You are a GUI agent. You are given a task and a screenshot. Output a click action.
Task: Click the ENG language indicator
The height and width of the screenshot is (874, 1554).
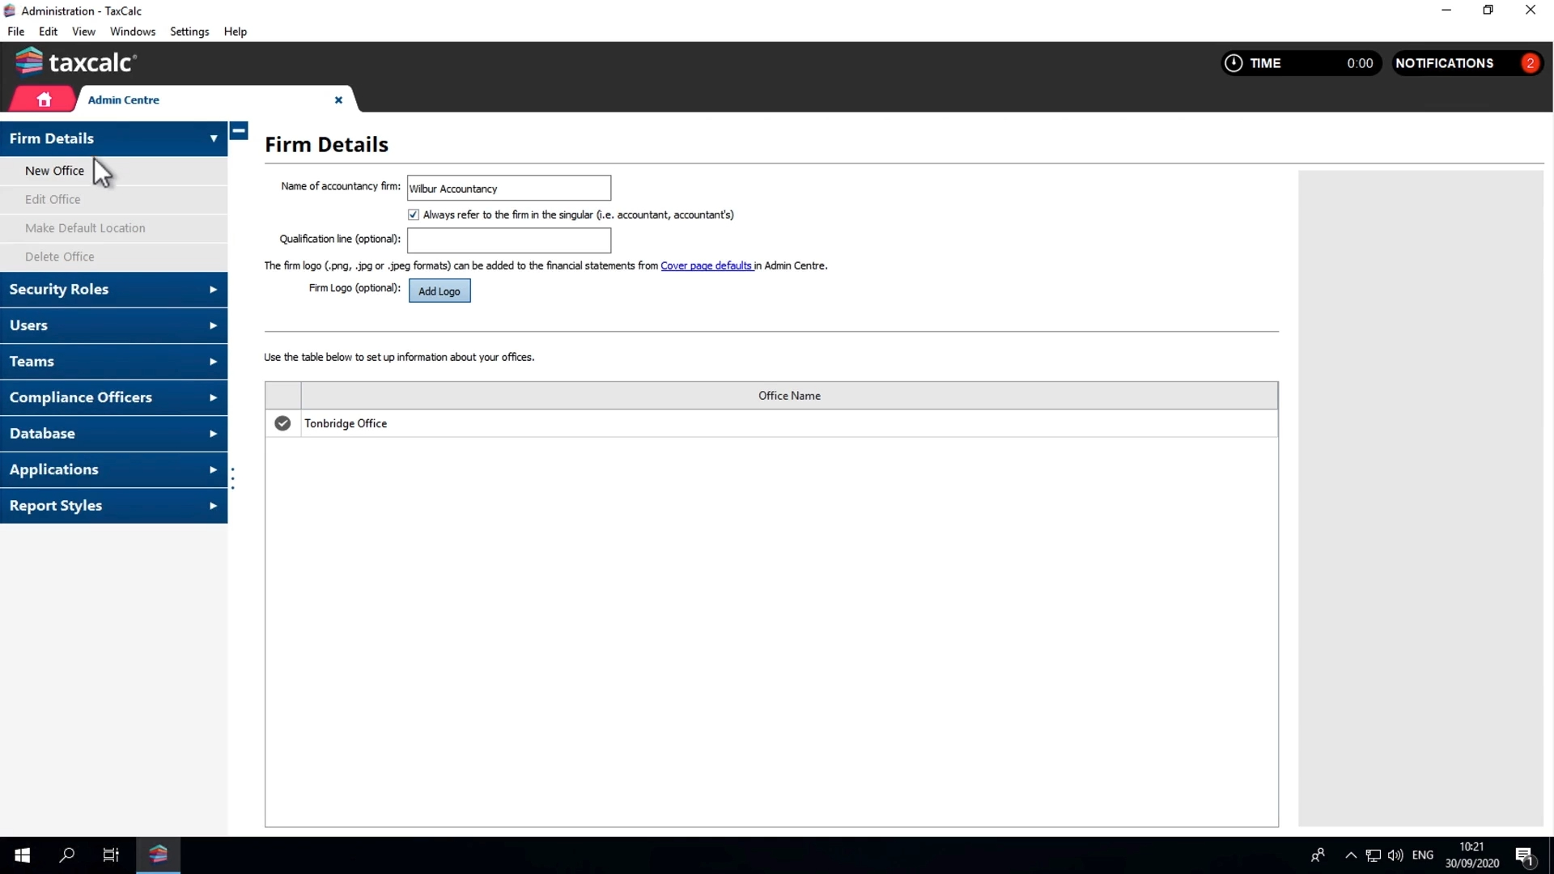tap(1422, 855)
